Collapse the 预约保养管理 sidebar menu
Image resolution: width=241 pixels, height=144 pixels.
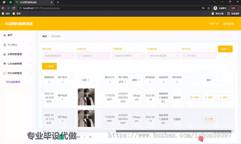(17, 73)
